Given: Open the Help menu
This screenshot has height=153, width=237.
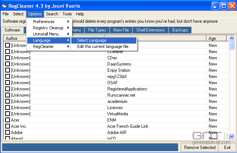Looking at the screenshot, I should (x=80, y=14).
